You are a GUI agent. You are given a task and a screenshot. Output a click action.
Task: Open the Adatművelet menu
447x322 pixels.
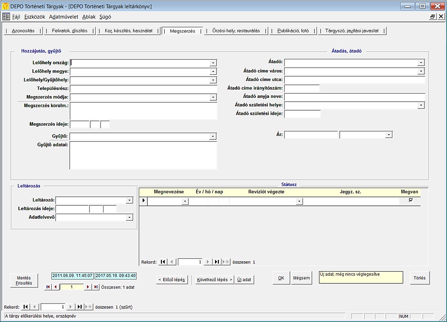click(64, 16)
